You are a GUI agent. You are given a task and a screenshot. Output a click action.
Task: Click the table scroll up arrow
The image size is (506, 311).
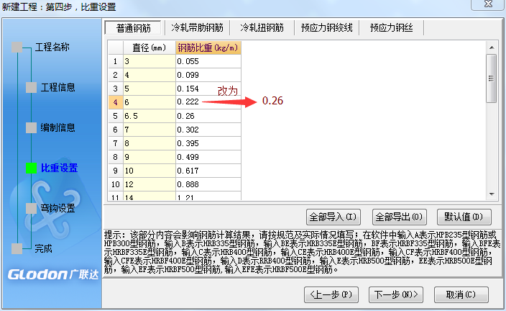(x=492, y=48)
